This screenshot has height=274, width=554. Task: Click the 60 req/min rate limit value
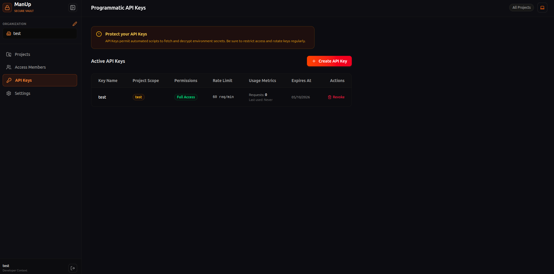pyautogui.click(x=223, y=97)
